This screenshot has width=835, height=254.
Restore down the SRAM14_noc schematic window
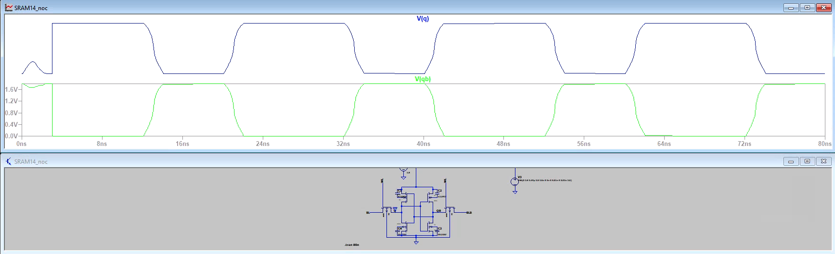tap(807, 161)
